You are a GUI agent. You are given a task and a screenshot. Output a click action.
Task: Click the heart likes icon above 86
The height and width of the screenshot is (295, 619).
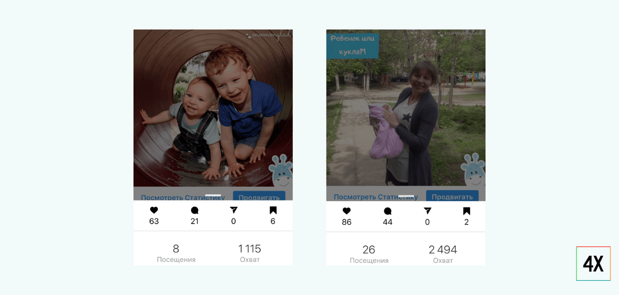tap(346, 211)
